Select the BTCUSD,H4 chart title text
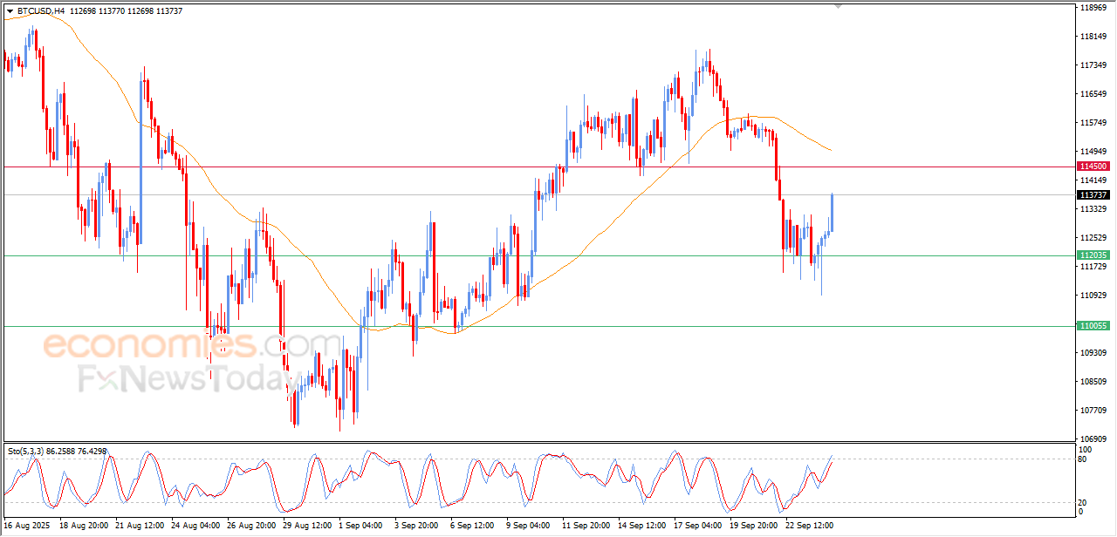 click(x=40, y=11)
